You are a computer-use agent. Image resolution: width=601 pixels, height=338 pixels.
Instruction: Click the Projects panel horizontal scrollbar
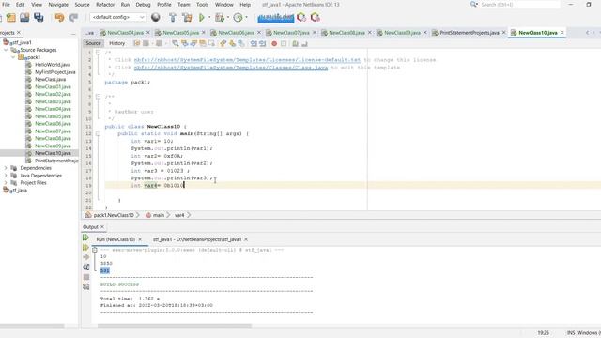32,326
